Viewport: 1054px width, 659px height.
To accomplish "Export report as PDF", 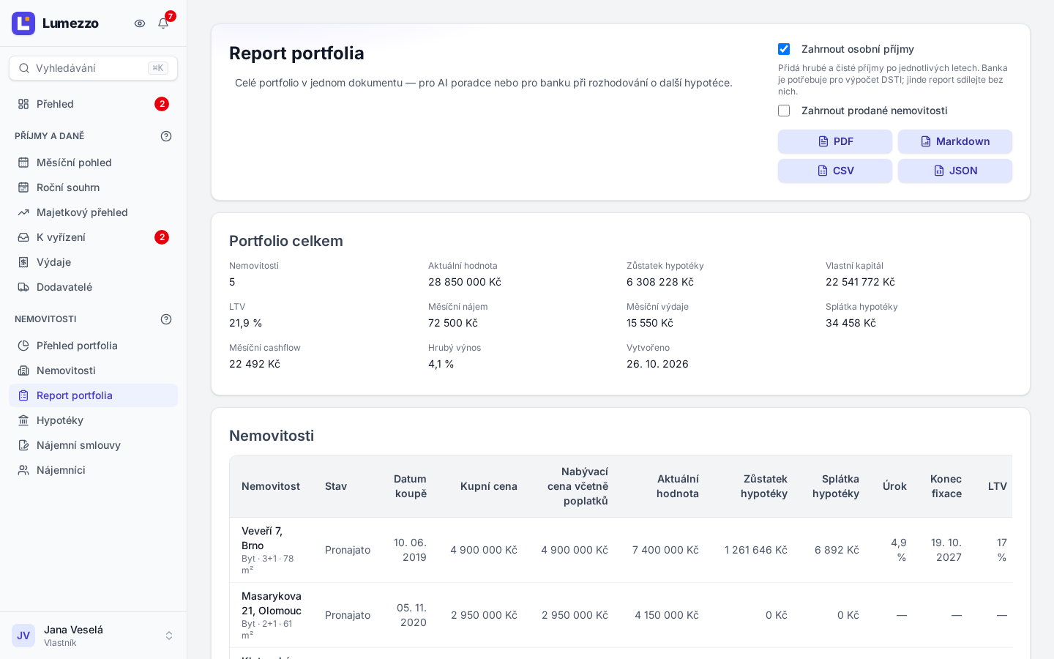I will [835, 141].
